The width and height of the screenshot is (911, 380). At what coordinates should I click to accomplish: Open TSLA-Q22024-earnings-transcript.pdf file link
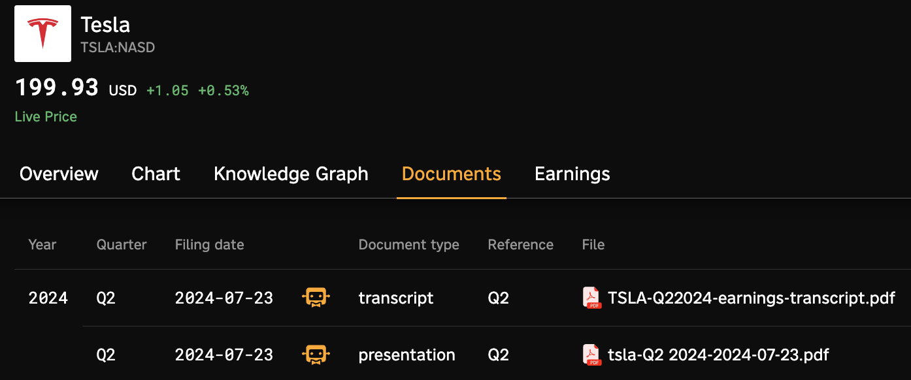tap(752, 298)
